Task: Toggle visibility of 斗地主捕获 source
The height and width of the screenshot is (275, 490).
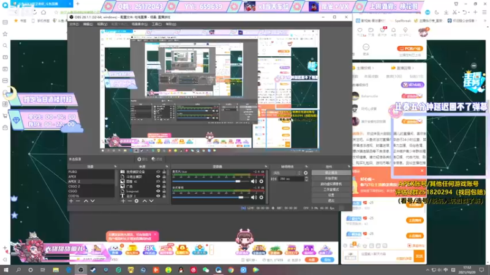Action: [x=158, y=177]
